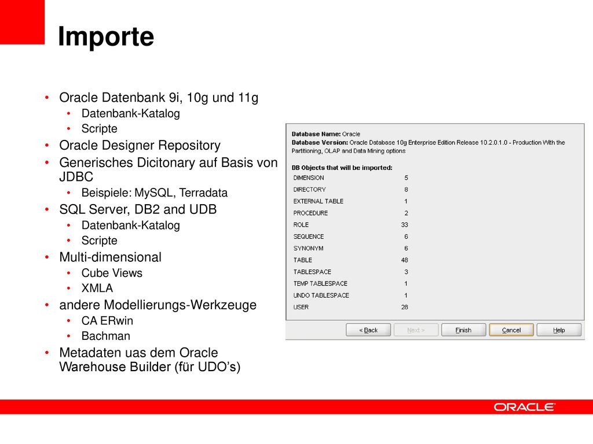The width and height of the screenshot is (593, 444).
Task: Select the TEMP TABLESPACE row
Action: click(350, 283)
